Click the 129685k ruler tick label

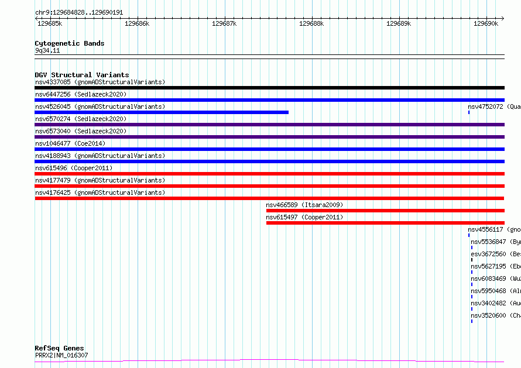(x=50, y=23)
